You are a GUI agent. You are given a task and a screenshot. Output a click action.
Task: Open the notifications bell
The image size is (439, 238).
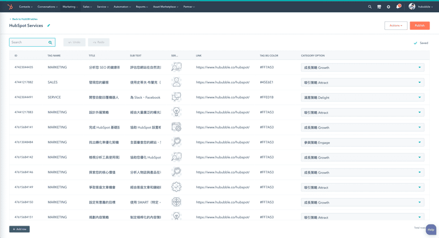click(398, 7)
